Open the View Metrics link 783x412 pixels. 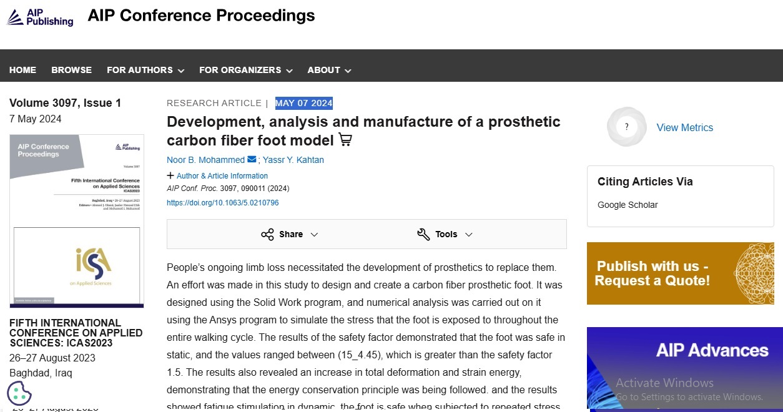coord(685,127)
